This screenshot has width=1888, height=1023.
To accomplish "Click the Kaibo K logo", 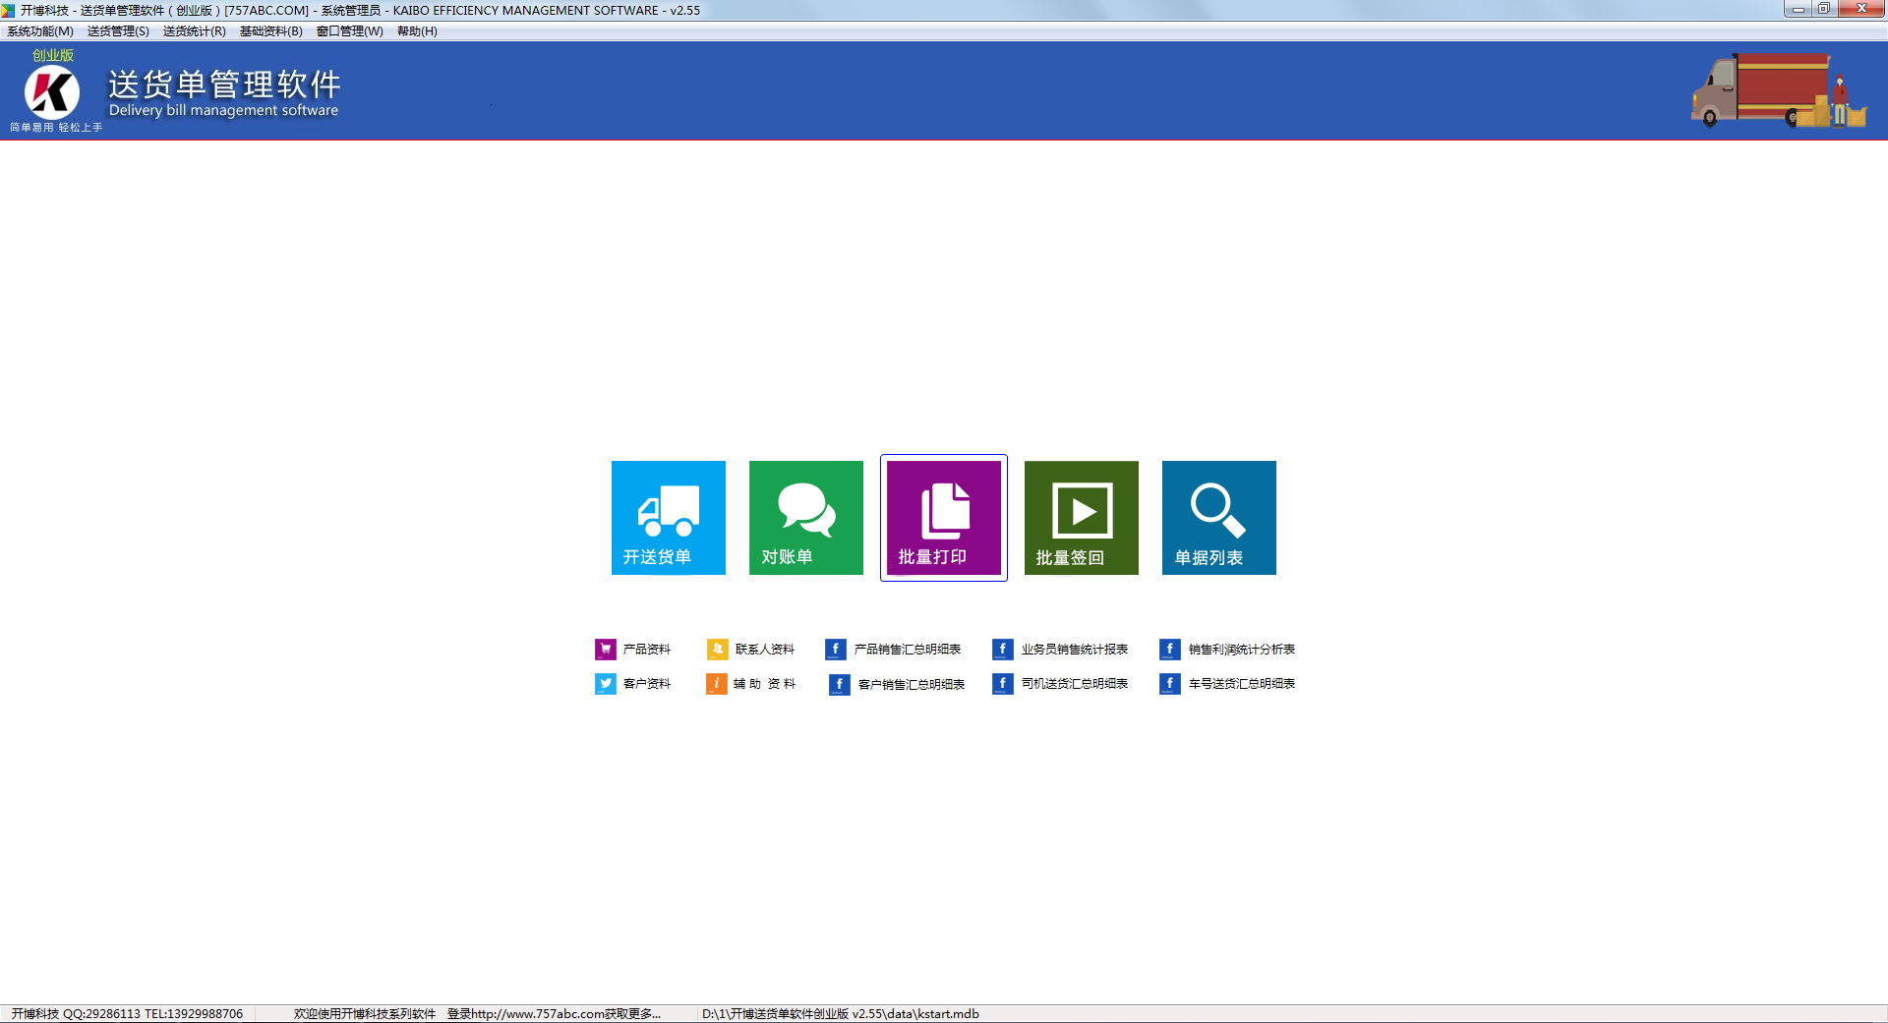I will tap(51, 92).
